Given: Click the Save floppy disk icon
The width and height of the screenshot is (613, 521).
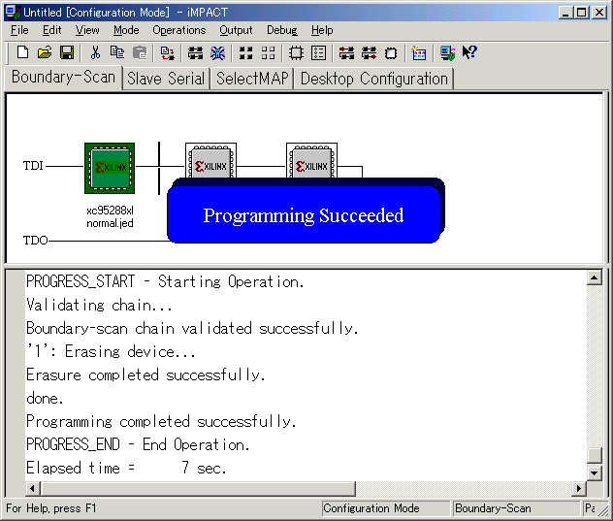Looking at the screenshot, I should [67, 52].
